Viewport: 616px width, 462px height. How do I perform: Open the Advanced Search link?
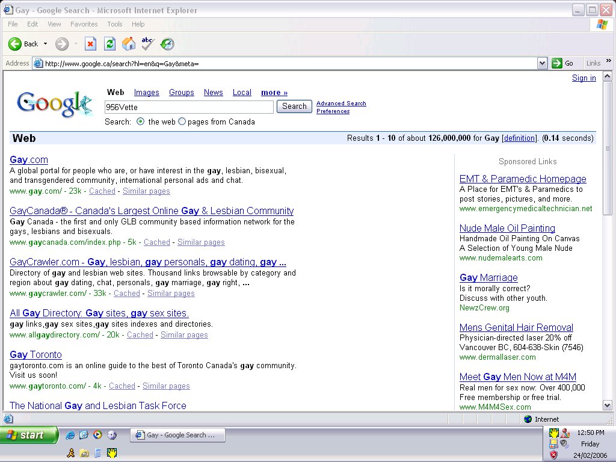pos(341,103)
